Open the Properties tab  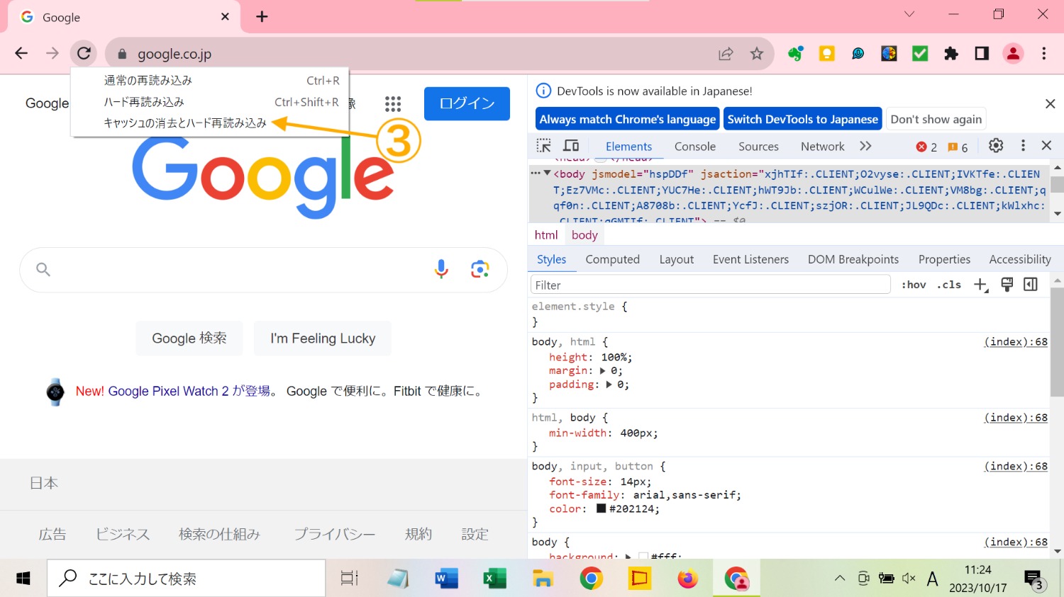click(944, 259)
